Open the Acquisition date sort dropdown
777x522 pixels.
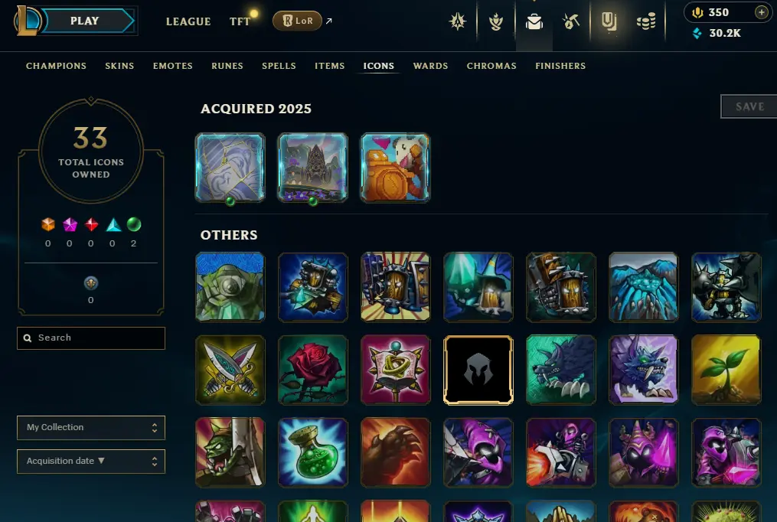pos(91,461)
